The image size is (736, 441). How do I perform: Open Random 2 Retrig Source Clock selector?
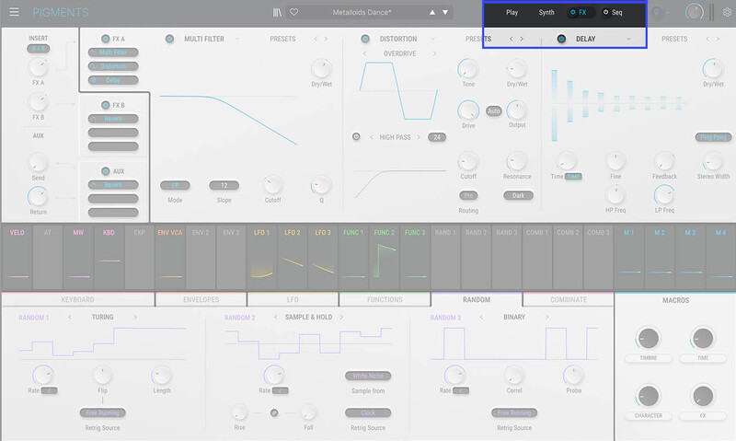368,412
